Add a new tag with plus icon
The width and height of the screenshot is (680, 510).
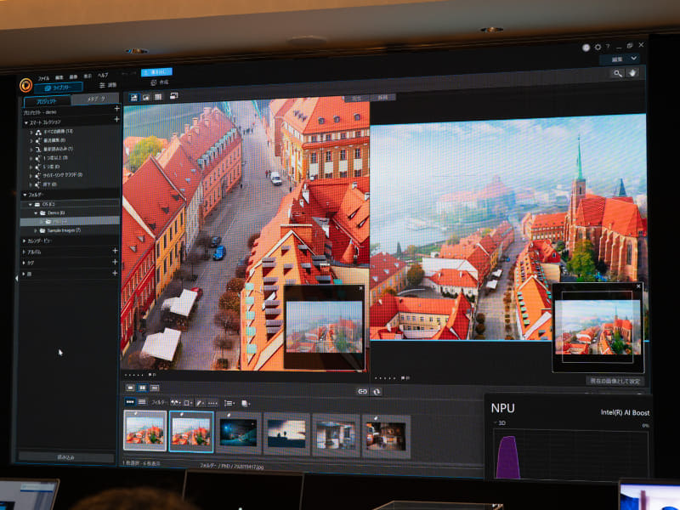click(115, 262)
